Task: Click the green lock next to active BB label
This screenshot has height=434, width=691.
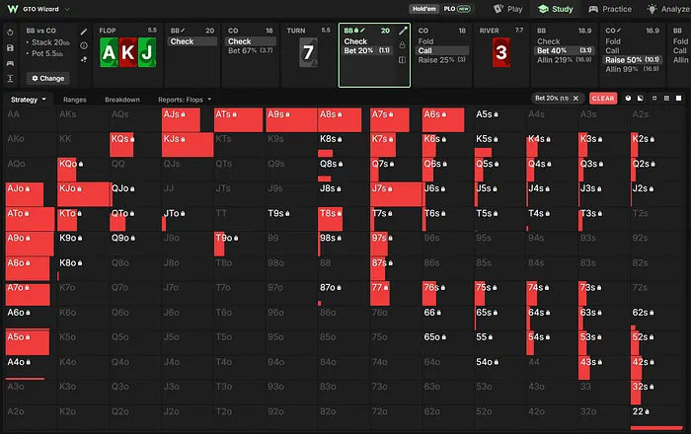Action: tap(356, 31)
